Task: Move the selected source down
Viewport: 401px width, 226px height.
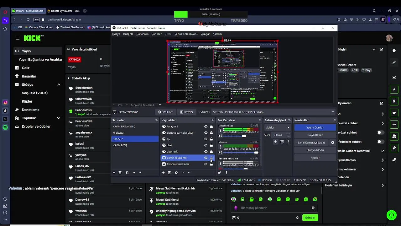Action: (x=189, y=173)
